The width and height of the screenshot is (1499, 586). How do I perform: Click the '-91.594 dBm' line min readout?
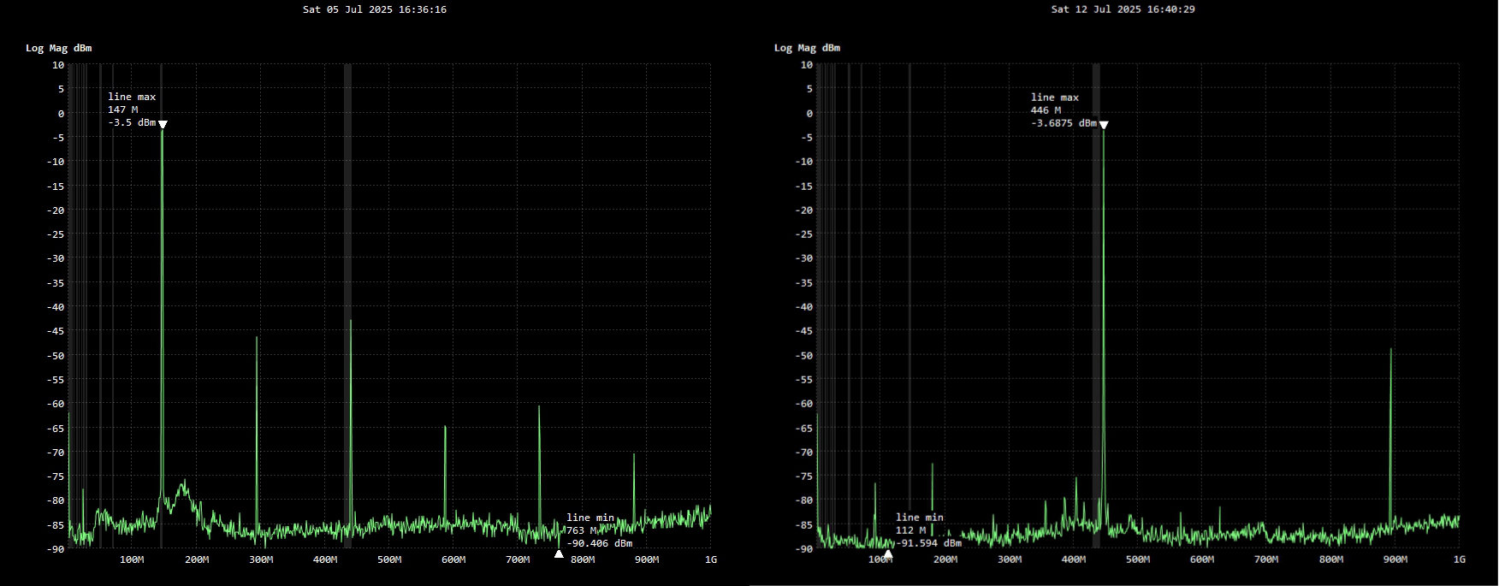pyautogui.click(x=928, y=543)
